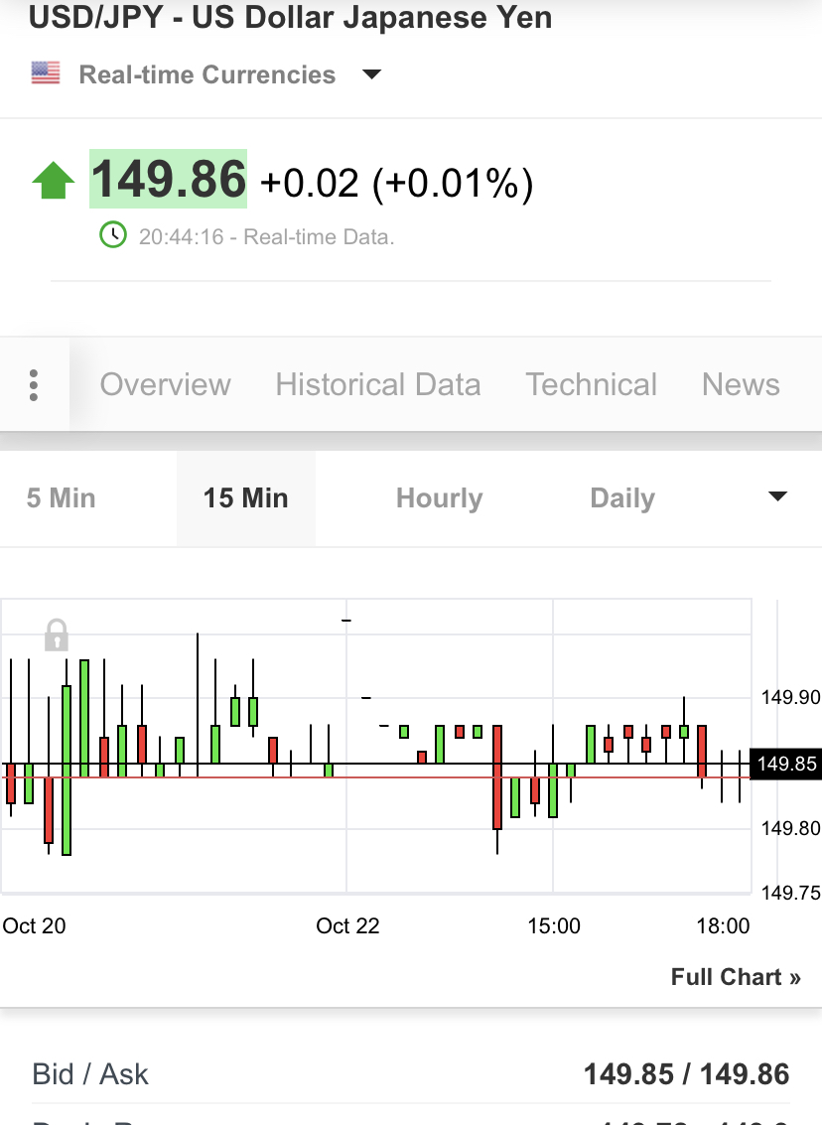Screen dimensions: 822x1125
Task: Click the 20:44:16 Real-time Data timestamp
Action: [x=267, y=236]
